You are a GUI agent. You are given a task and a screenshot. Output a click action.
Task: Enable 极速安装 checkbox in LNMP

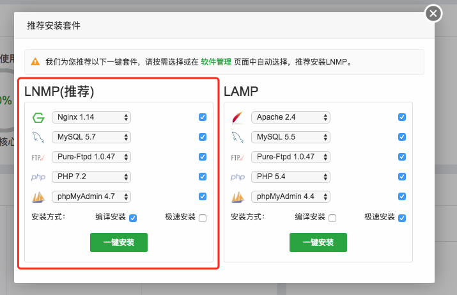click(203, 218)
